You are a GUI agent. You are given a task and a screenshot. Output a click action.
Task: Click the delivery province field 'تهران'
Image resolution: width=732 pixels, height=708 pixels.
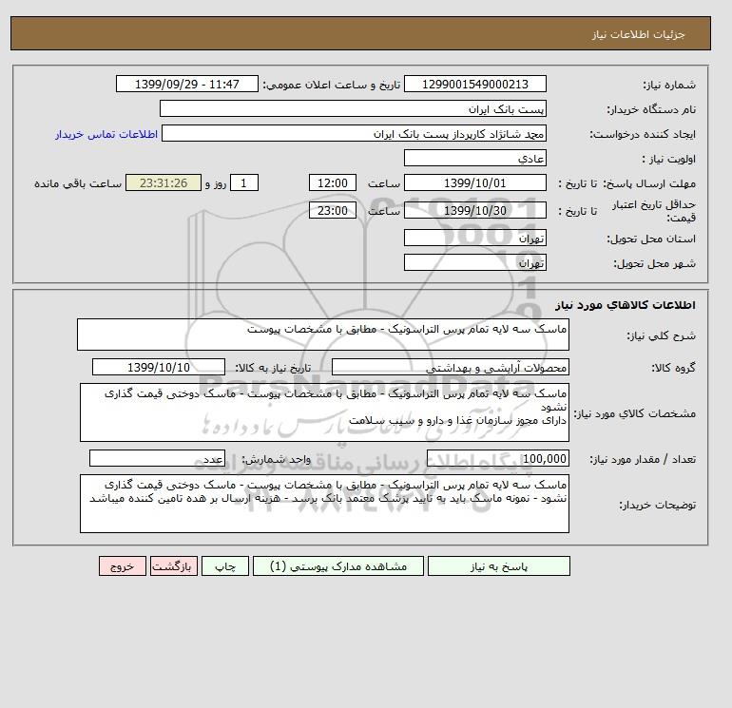coord(474,238)
